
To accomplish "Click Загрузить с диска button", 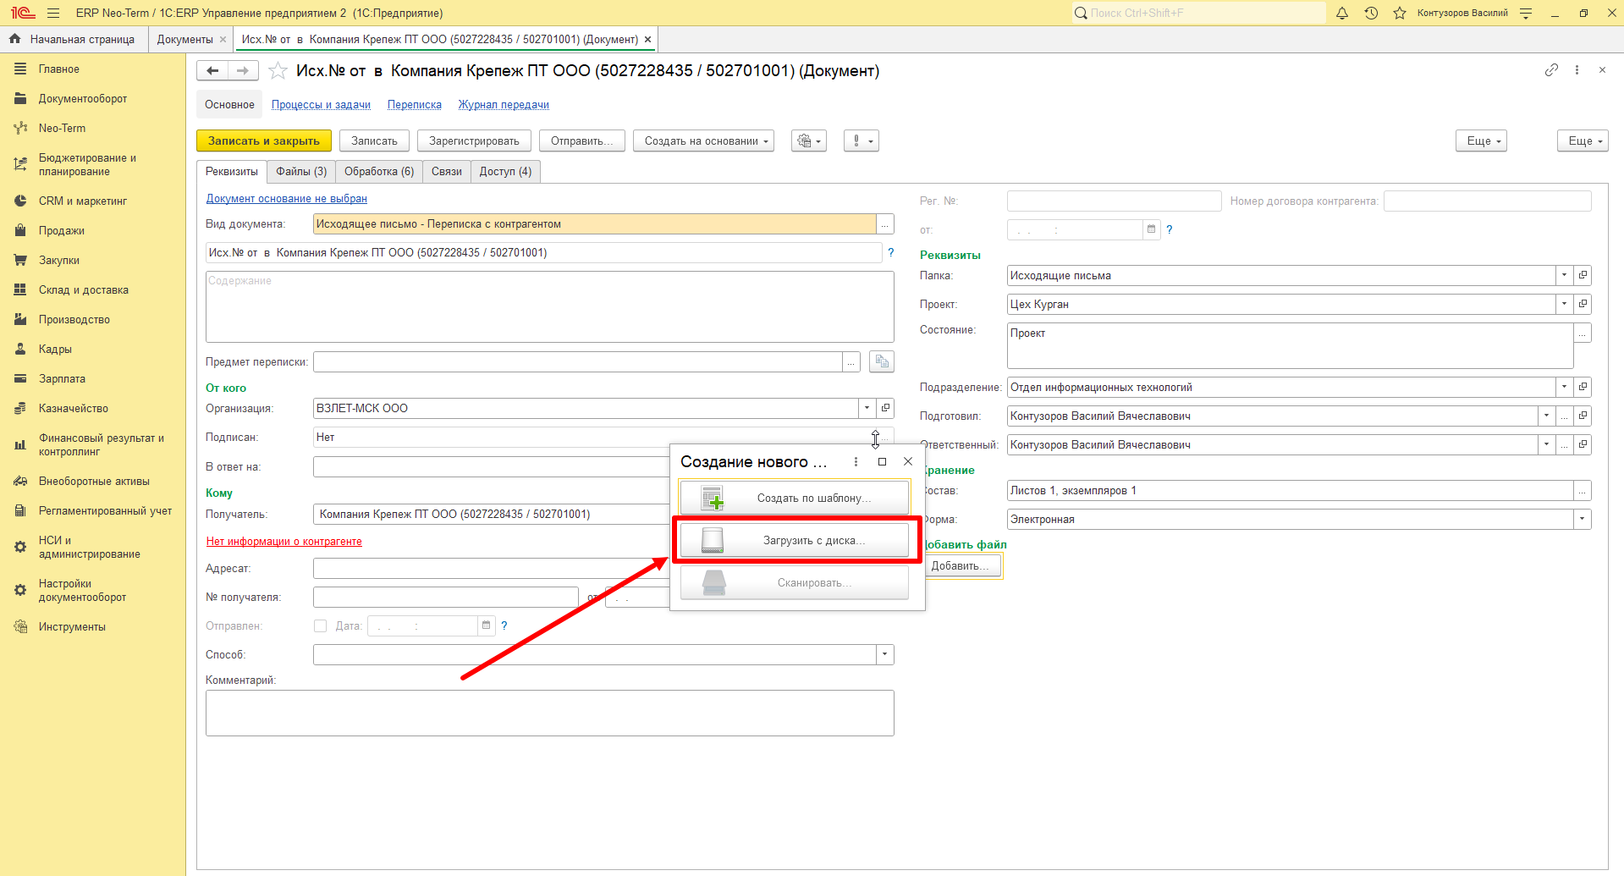I will 795,540.
